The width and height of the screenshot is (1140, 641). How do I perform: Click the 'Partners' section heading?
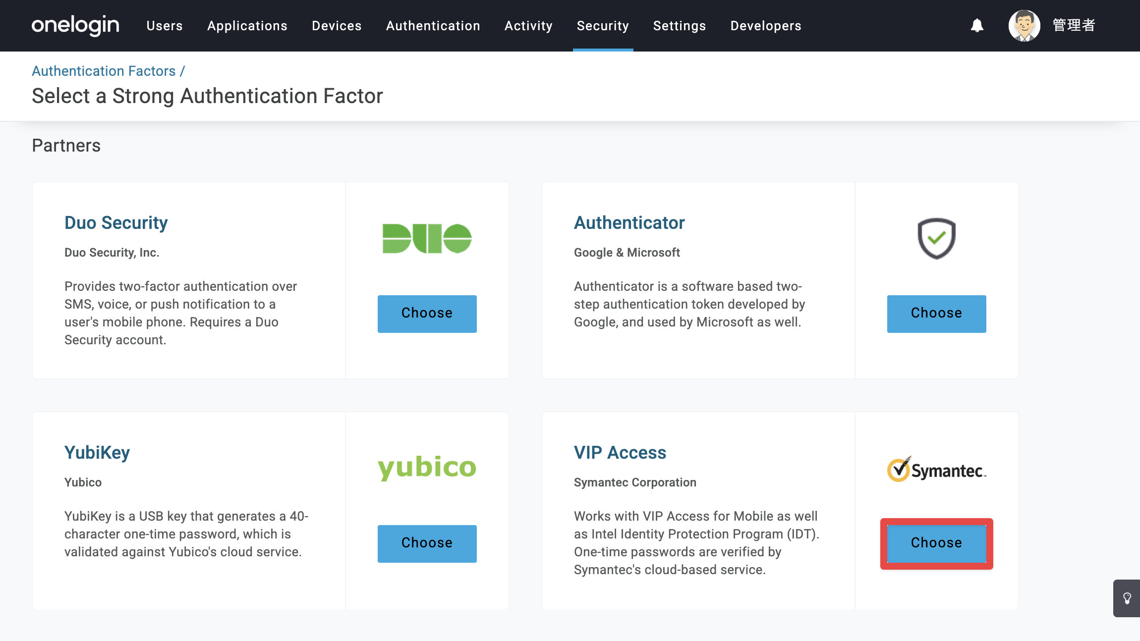point(66,146)
